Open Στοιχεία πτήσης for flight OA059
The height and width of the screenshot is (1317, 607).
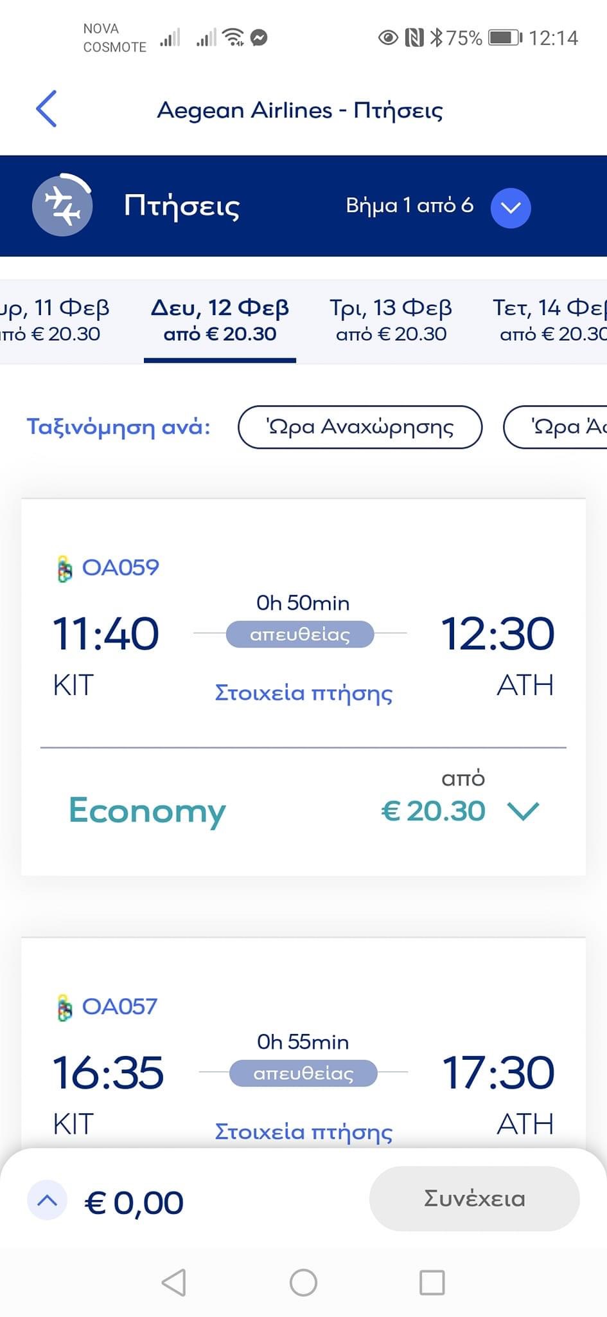point(303,693)
